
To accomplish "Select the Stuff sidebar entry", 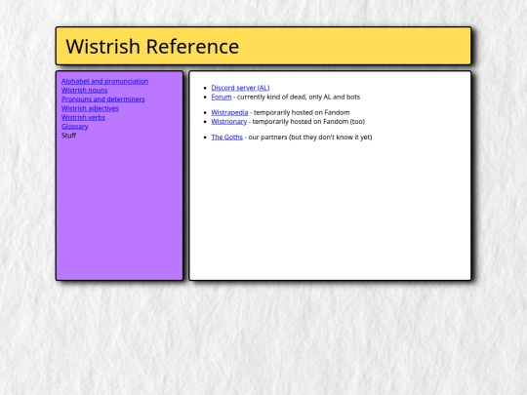I will (69, 136).
